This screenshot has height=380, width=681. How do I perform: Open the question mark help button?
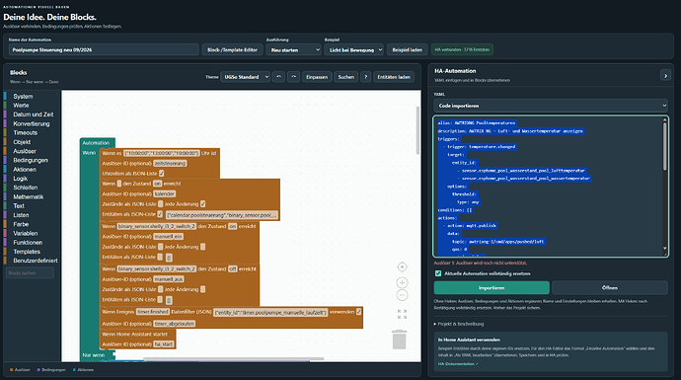(366, 77)
